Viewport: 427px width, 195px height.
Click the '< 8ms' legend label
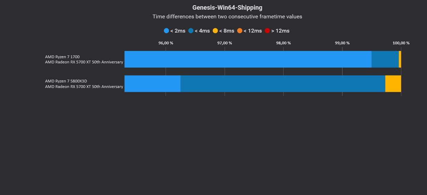tap(227, 31)
